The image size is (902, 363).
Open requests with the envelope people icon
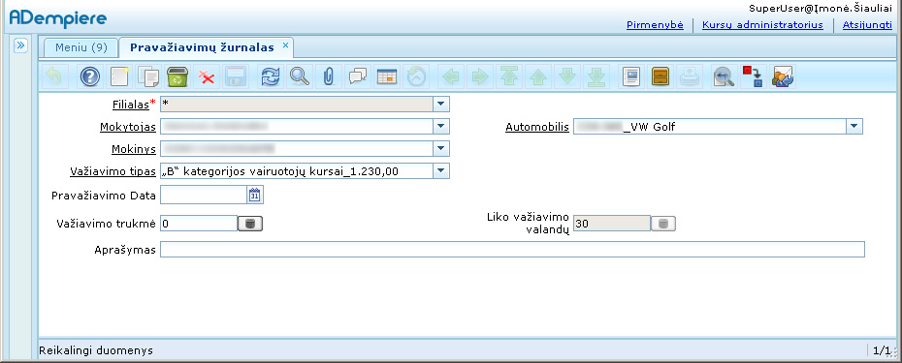point(783,76)
